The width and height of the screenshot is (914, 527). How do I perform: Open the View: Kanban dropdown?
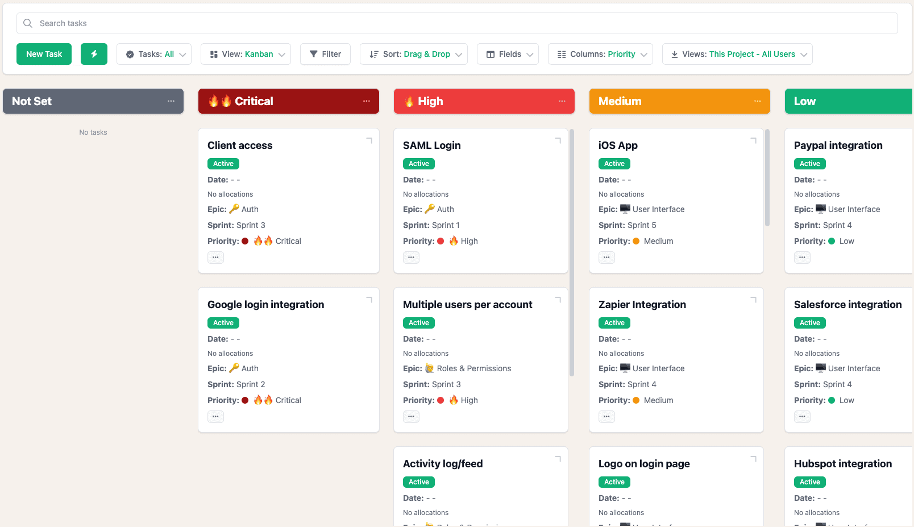(x=245, y=53)
